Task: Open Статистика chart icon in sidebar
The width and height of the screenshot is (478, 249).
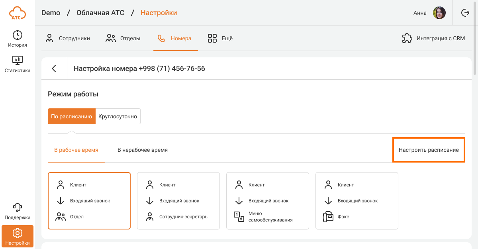Action: [x=18, y=61]
